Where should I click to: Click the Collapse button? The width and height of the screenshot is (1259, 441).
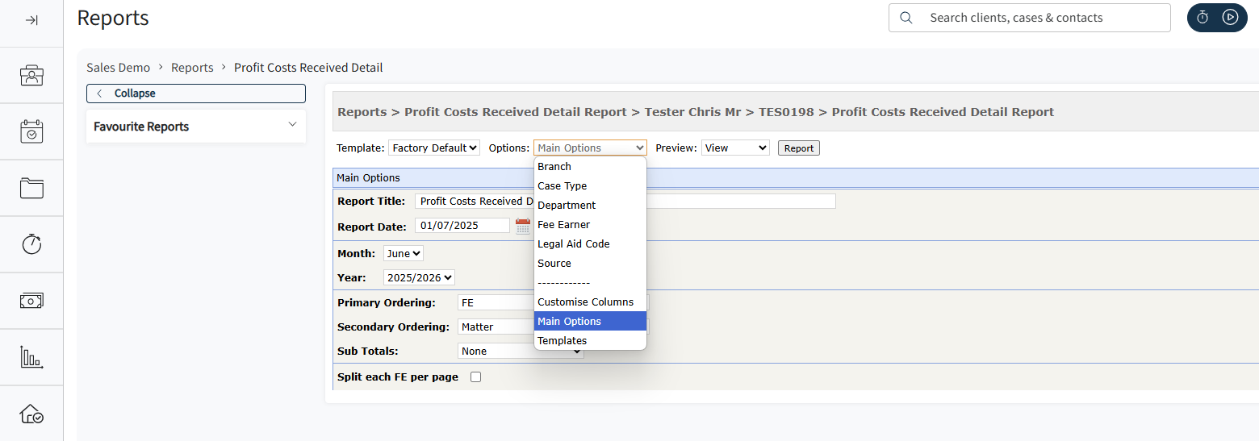pos(196,94)
